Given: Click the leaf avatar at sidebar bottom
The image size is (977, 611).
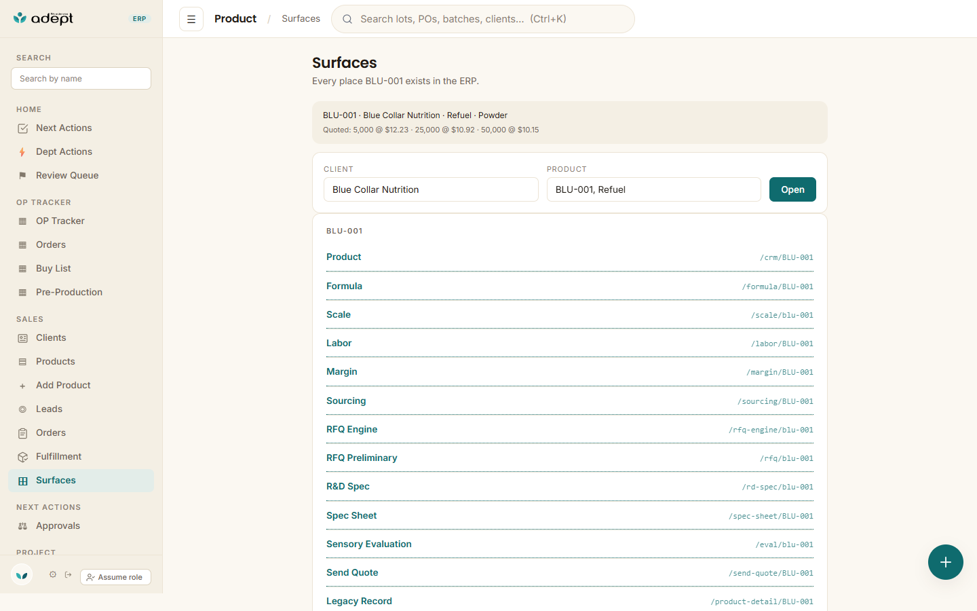Looking at the screenshot, I should (x=22, y=575).
